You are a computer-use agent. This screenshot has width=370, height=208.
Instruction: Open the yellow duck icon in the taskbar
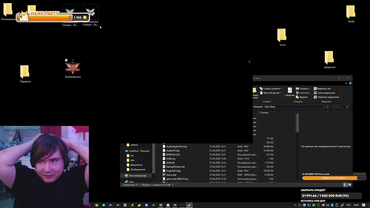click(x=139, y=205)
